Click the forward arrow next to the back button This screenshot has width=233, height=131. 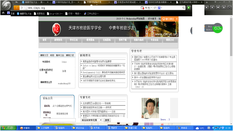coord(22,8)
